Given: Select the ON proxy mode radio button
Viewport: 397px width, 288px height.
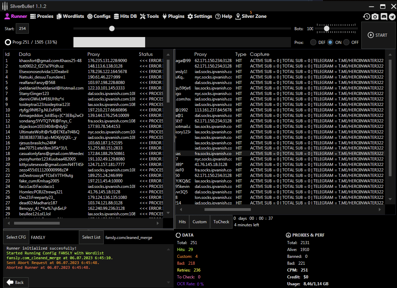Looking at the screenshot, I should 330,42.
